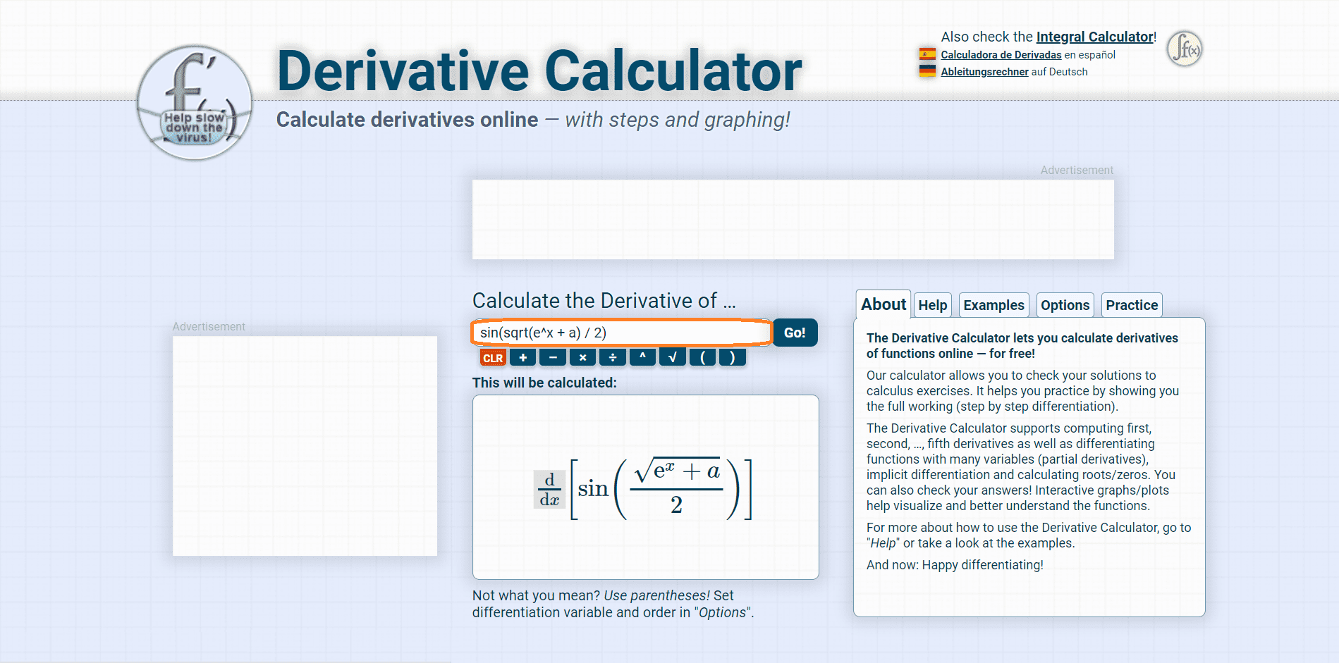The image size is (1339, 663).
Task: Focus the function input field
Action: 621,333
